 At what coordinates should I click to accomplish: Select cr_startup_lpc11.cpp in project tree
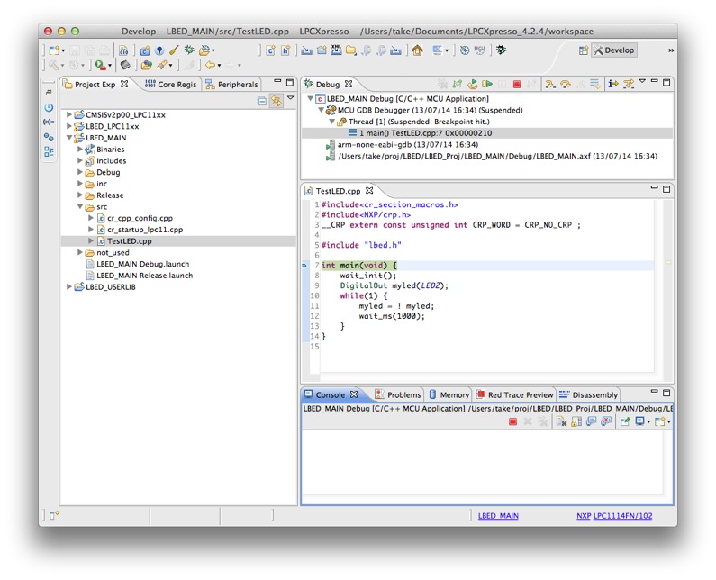[144, 230]
